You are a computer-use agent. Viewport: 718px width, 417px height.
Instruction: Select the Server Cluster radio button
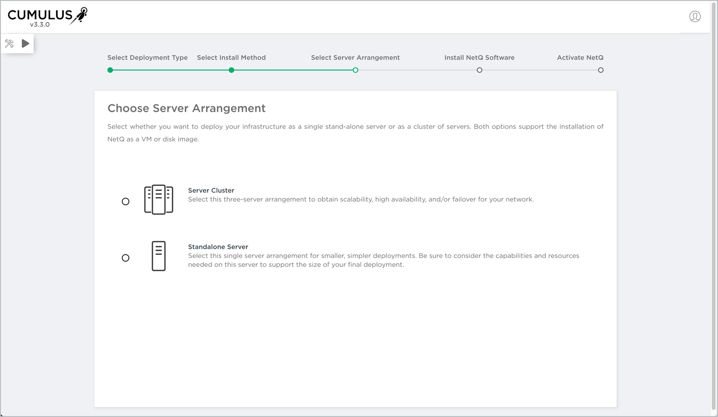[x=125, y=202]
